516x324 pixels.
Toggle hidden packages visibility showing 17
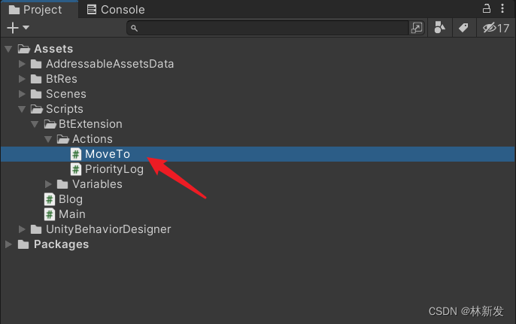(x=496, y=28)
